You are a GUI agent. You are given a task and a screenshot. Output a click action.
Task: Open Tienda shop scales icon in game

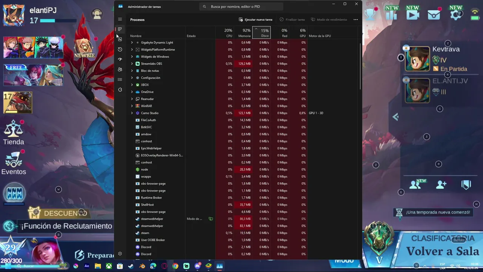tap(14, 129)
